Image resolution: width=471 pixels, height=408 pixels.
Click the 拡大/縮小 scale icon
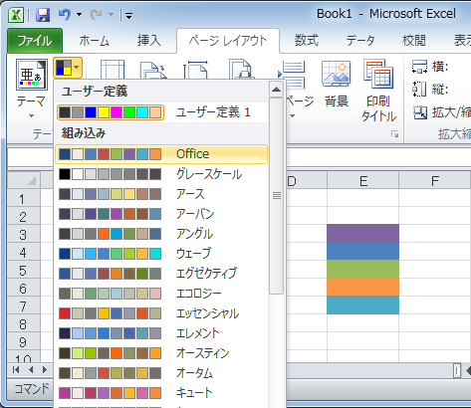coord(420,112)
